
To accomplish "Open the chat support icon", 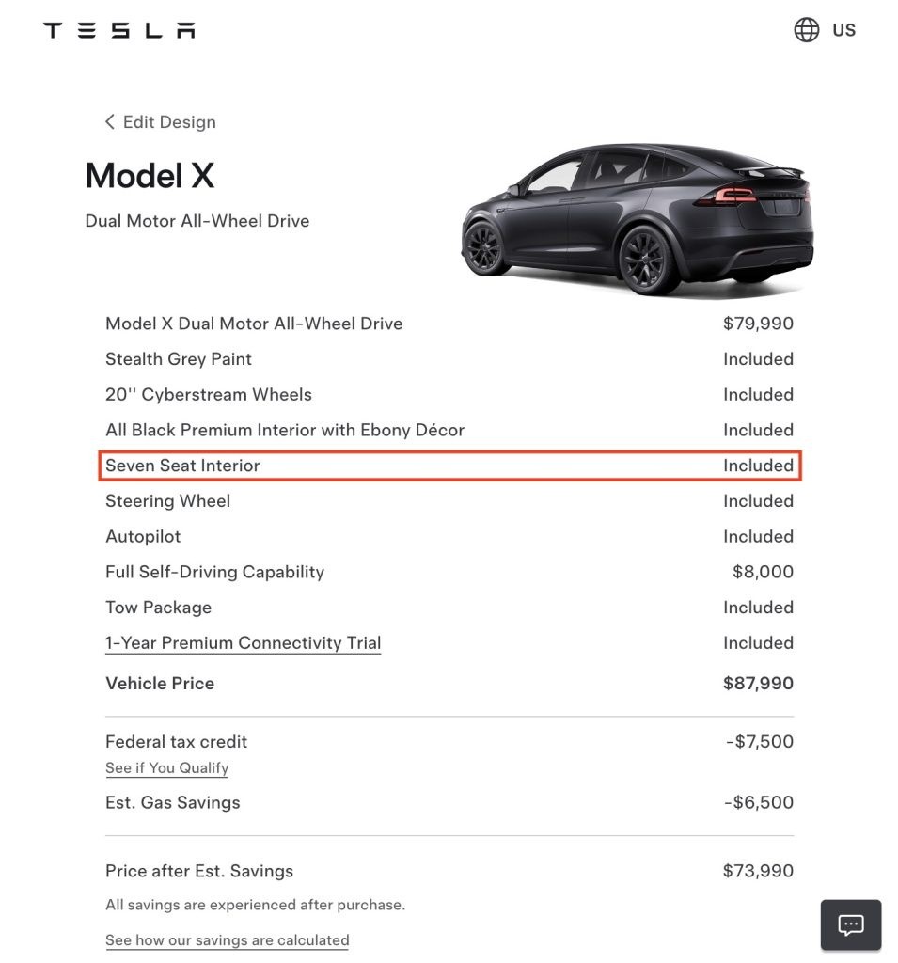I will pyautogui.click(x=850, y=925).
